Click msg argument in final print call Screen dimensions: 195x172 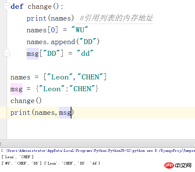click(65, 113)
